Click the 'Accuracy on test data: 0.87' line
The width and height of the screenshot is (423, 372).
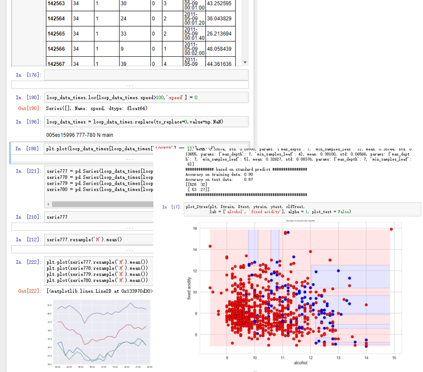tap(219, 179)
